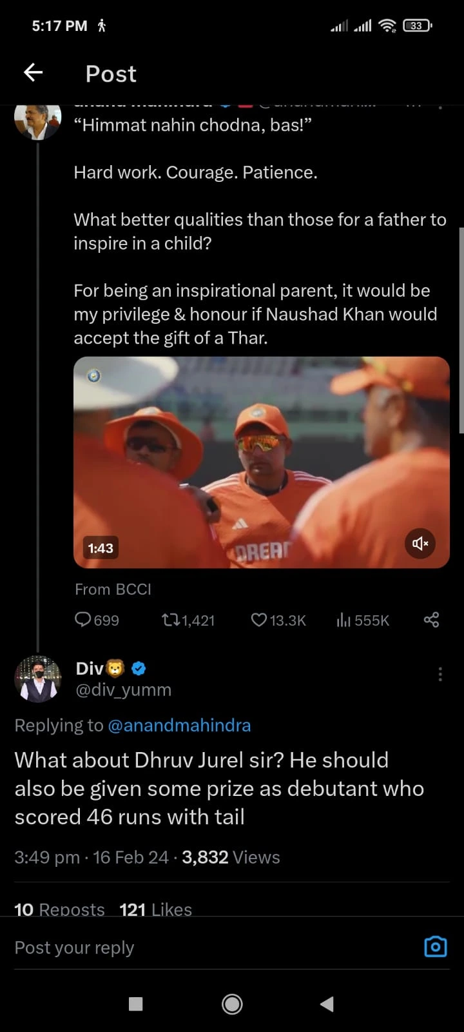Open the three-dot menu on Div's reply

pyautogui.click(x=440, y=673)
